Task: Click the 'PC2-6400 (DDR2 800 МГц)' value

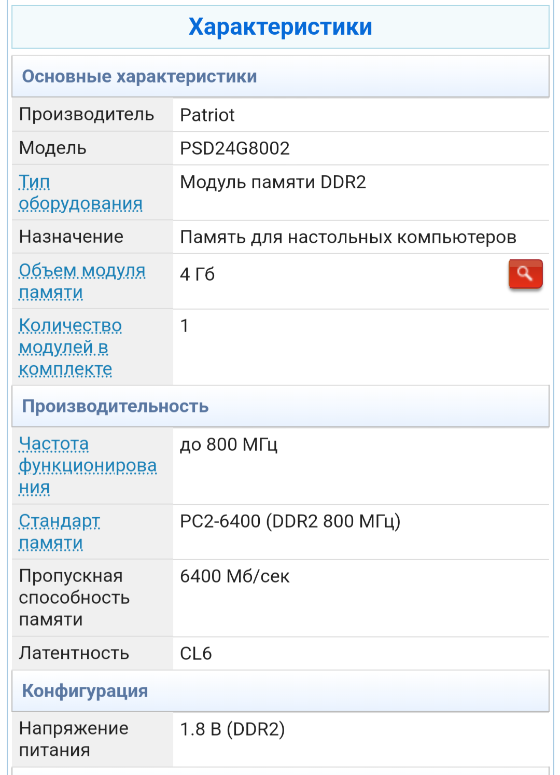Action: pyautogui.click(x=290, y=521)
